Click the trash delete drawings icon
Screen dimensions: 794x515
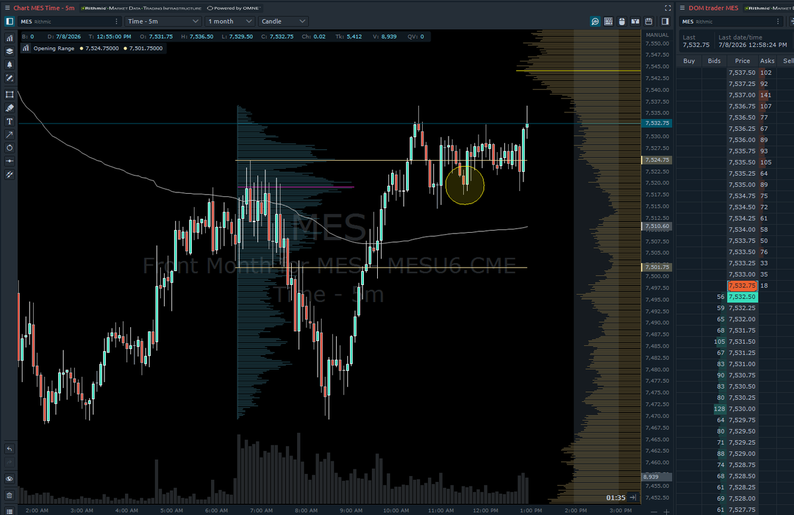click(9, 495)
